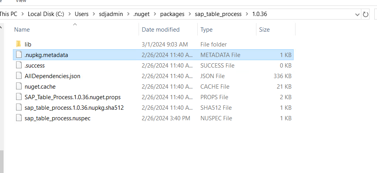
Task: Select the sap_table_process.1.0.36.nupkg.sha512 file
Action: pos(74,107)
